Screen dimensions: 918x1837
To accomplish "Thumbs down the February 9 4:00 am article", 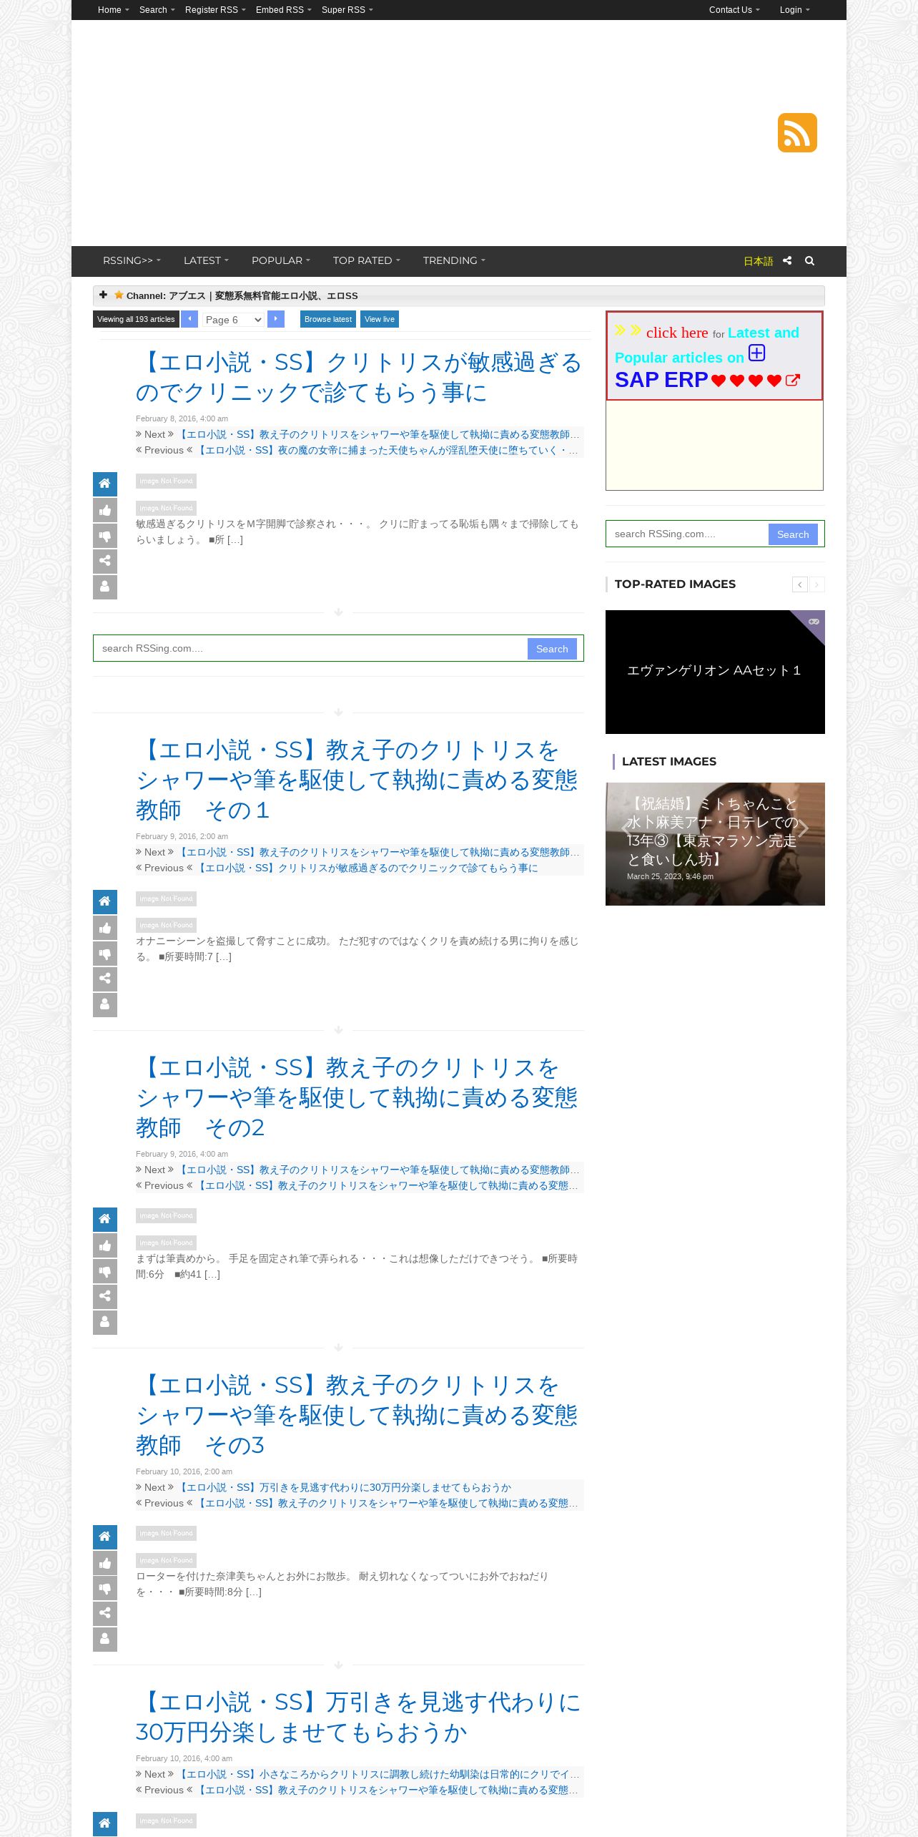I will [x=105, y=1271].
